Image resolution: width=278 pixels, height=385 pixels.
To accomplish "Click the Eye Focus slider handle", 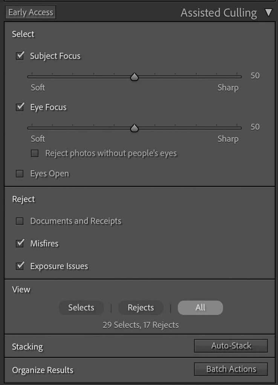I will (x=134, y=128).
